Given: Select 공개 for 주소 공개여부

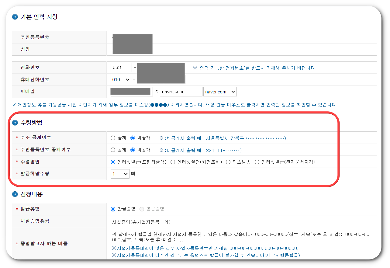Looking at the screenshot, I should pos(112,137).
